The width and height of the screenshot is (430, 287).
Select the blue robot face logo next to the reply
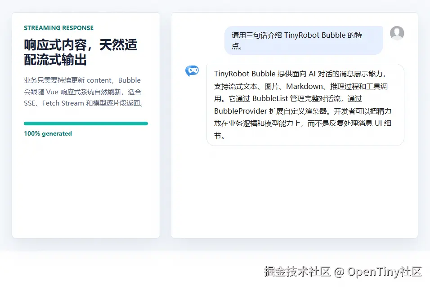pos(192,71)
